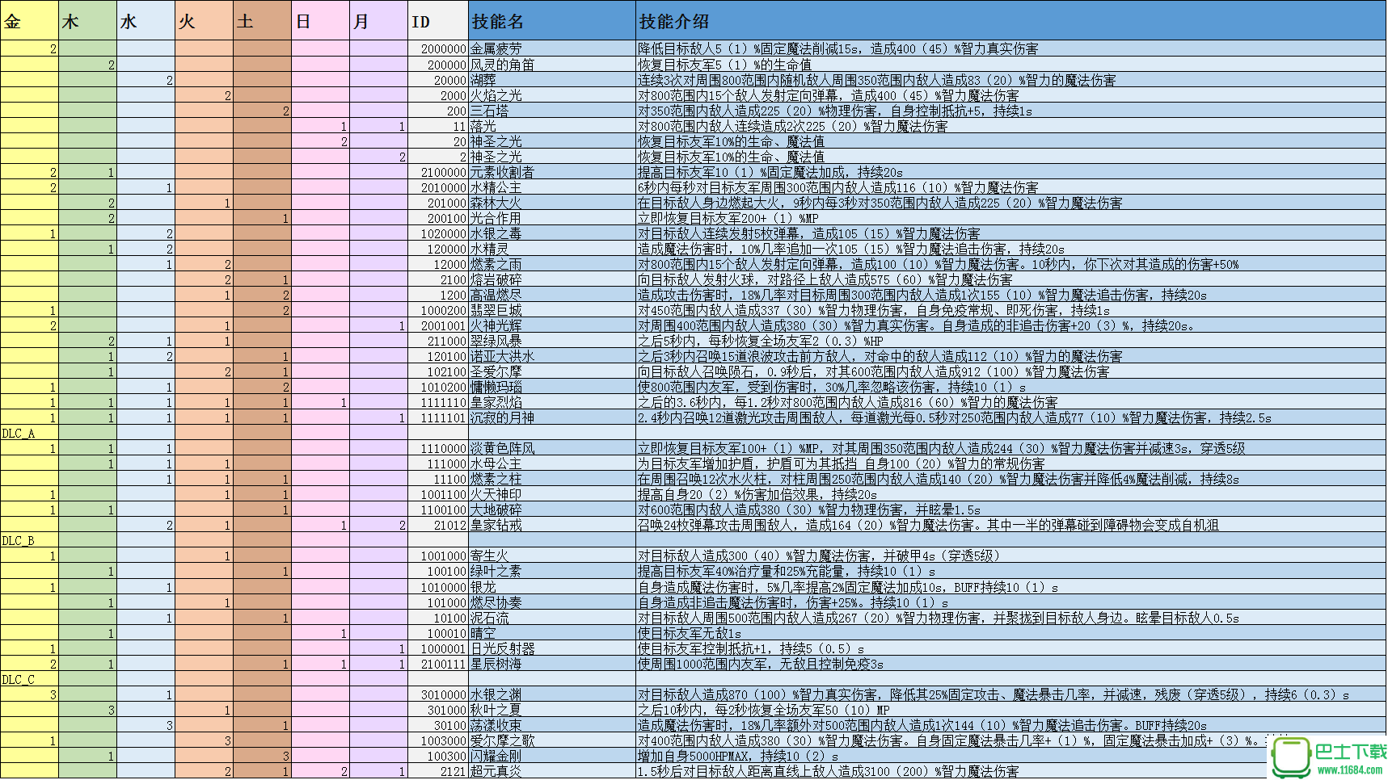Select the ID cell 1010200

(x=438, y=387)
